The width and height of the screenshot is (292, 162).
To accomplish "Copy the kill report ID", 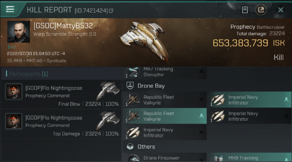I will (111, 11).
